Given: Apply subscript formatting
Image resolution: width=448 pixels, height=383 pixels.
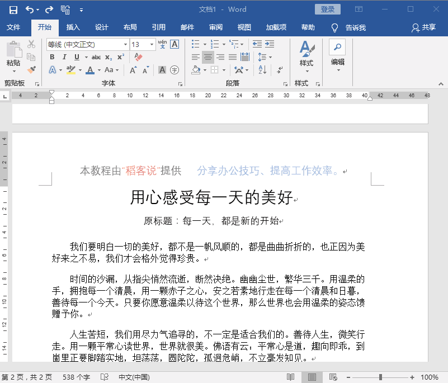Looking at the screenshot, I should pyautogui.click(x=109, y=57).
